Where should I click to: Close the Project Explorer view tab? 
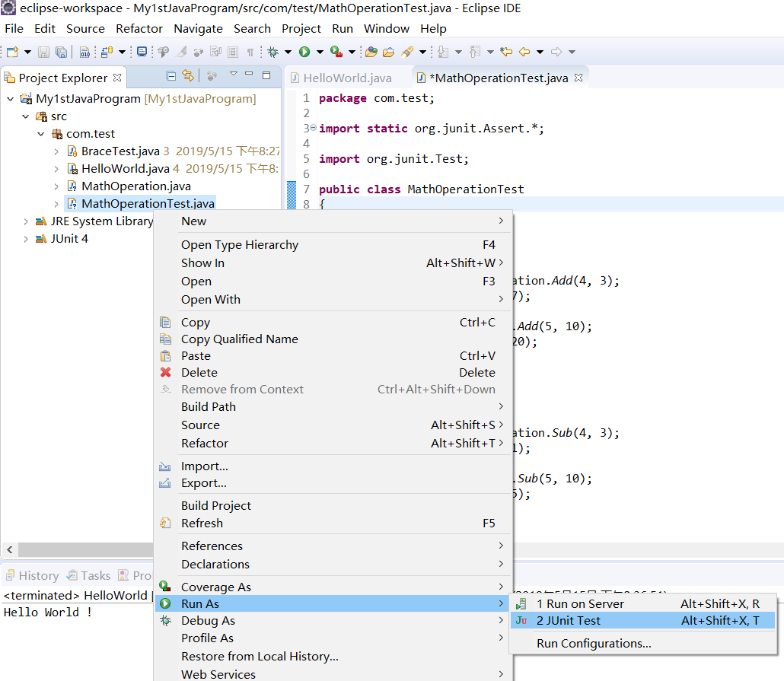coord(117,78)
